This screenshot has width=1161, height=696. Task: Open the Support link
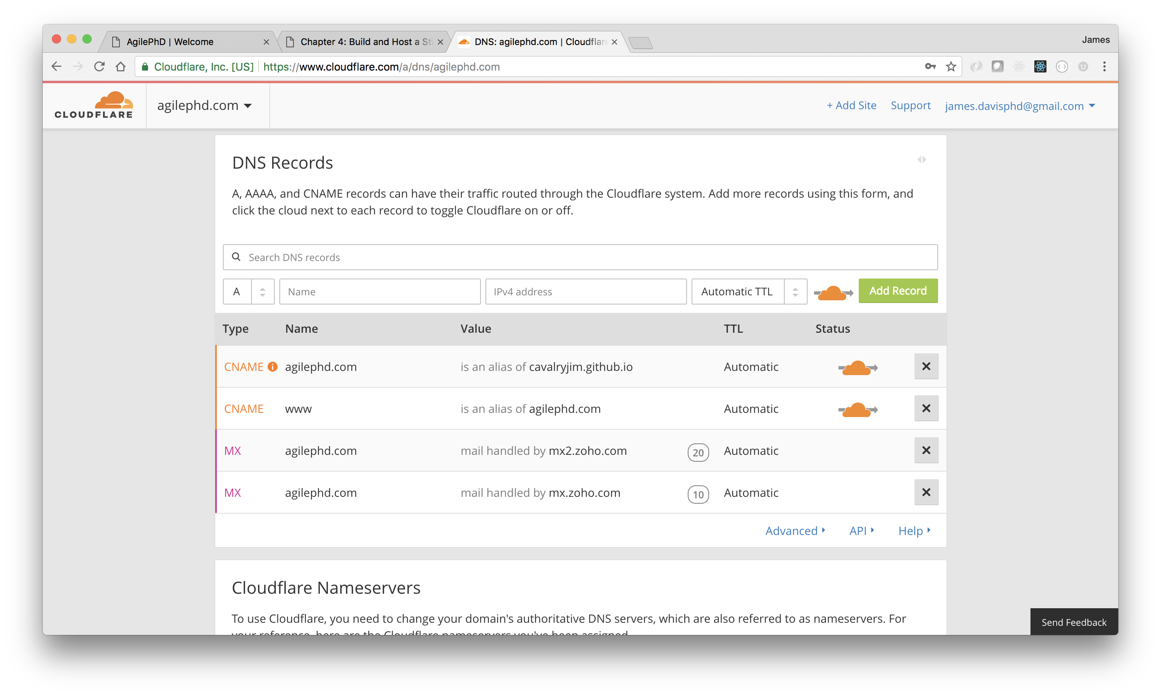pyautogui.click(x=910, y=106)
